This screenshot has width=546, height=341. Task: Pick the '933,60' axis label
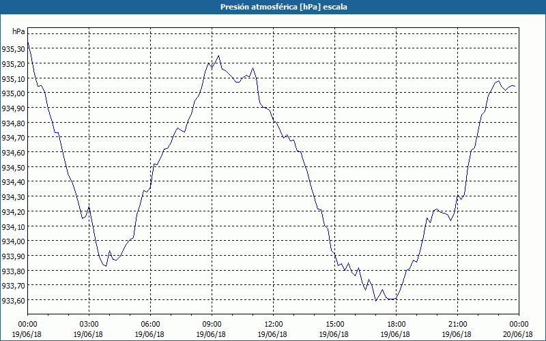13,301
